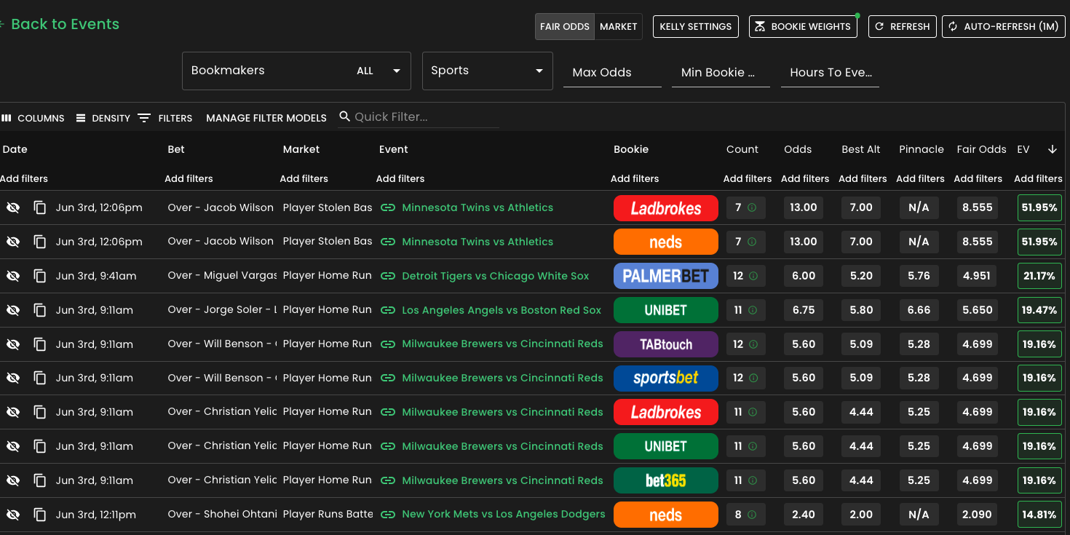The height and width of the screenshot is (535, 1070).
Task: Open Los Angeles Angels vs Boston Red Sox
Action: coord(502,310)
